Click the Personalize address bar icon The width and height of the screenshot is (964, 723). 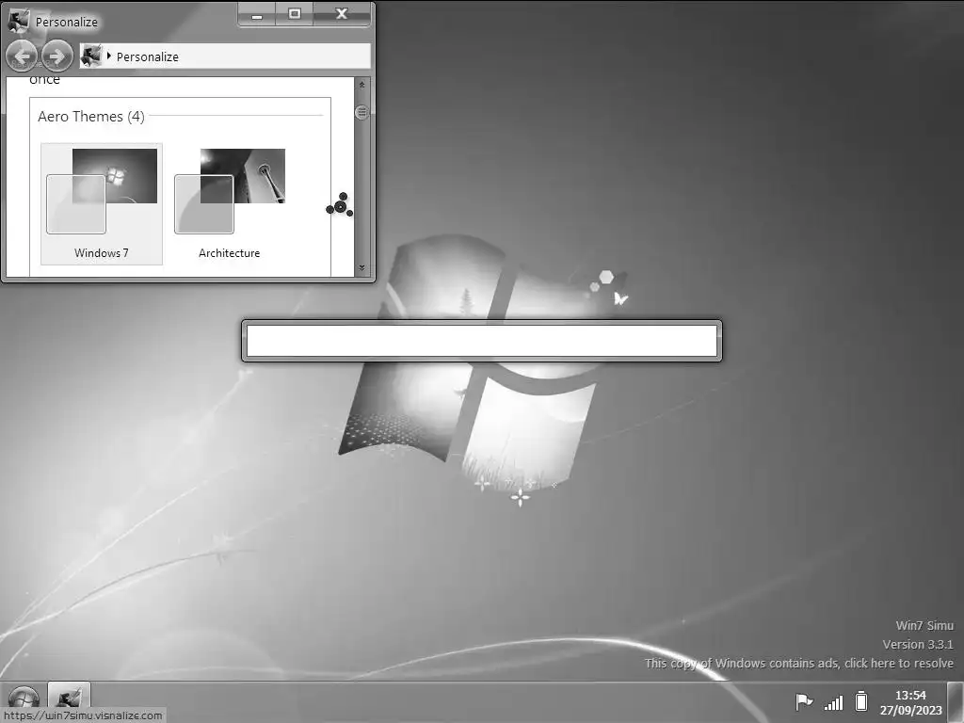pyautogui.click(x=91, y=56)
